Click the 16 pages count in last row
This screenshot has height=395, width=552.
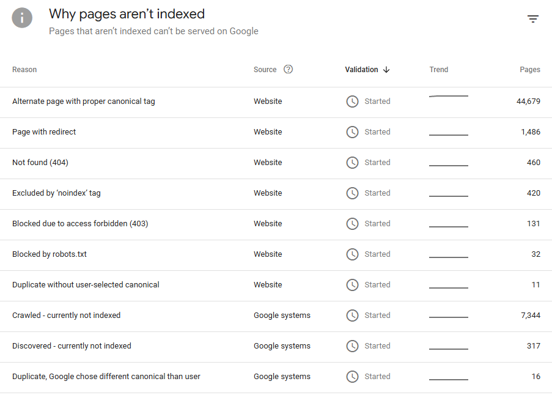(x=535, y=377)
